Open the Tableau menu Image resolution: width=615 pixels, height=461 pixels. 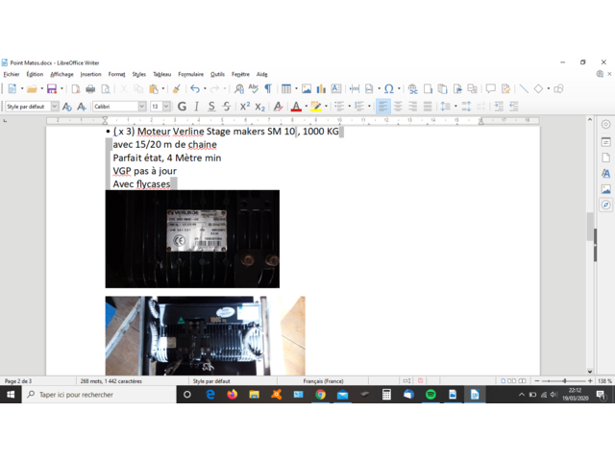click(162, 74)
